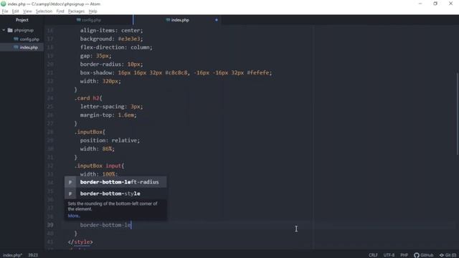Screen dimensions: 459x258
Task: Click the config.php file icon in tree
Action: click(16, 39)
